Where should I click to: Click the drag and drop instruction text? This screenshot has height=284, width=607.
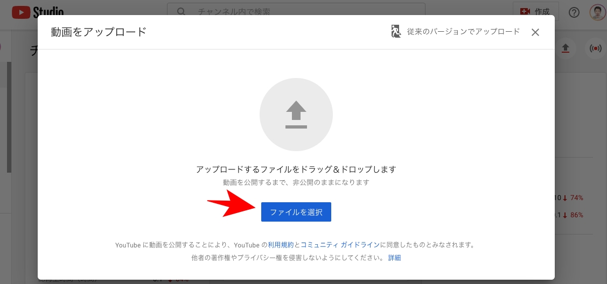pyautogui.click(x=296, y=169)
